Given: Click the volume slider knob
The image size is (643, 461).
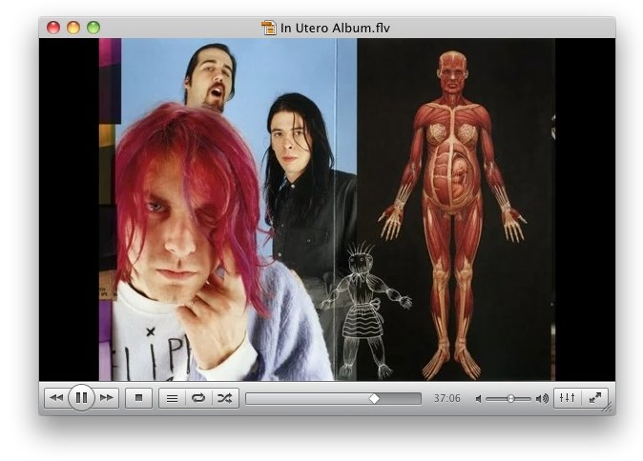Looking at the screenshot, I should coord(510,398).
